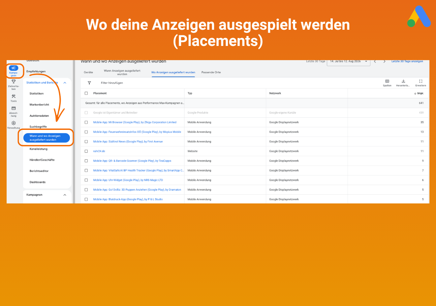Open Go! Dolliz: 3D Puppen link
The height and width of the screenshot is (306, 436).
pos(137,190)
